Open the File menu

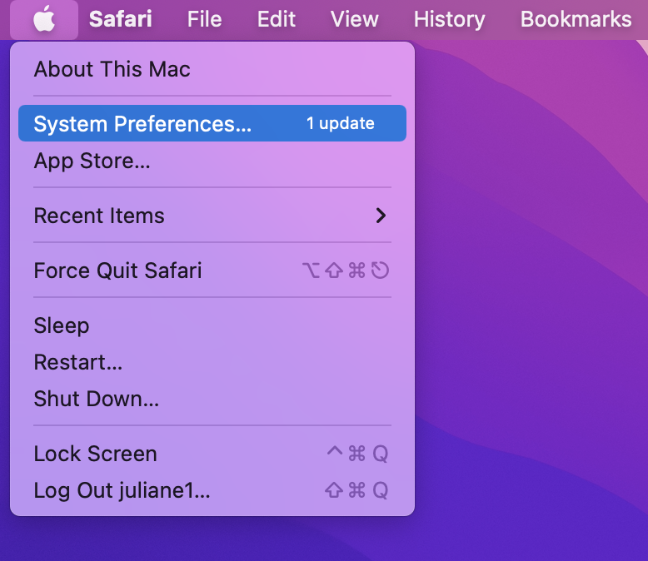[204, 19]
